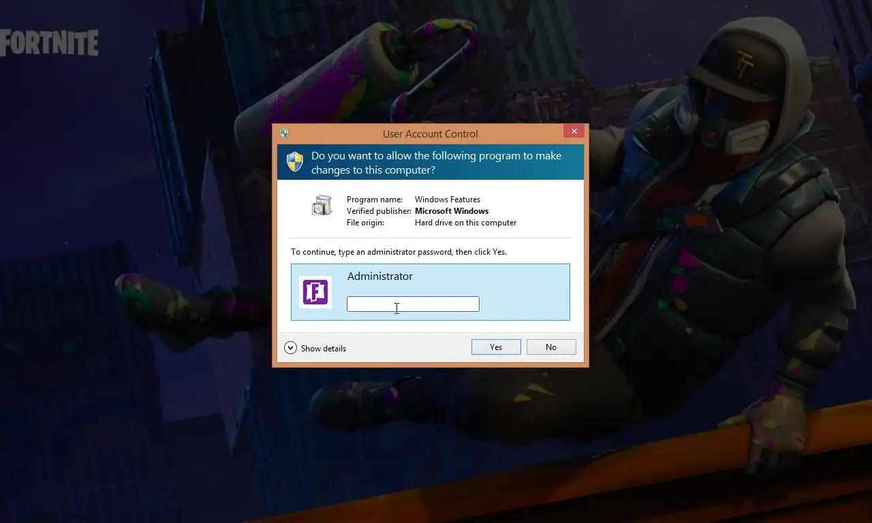This screenshot has height=523, width=872.
Task: Click the title bar shield icon
Action: tap(284, 133)
